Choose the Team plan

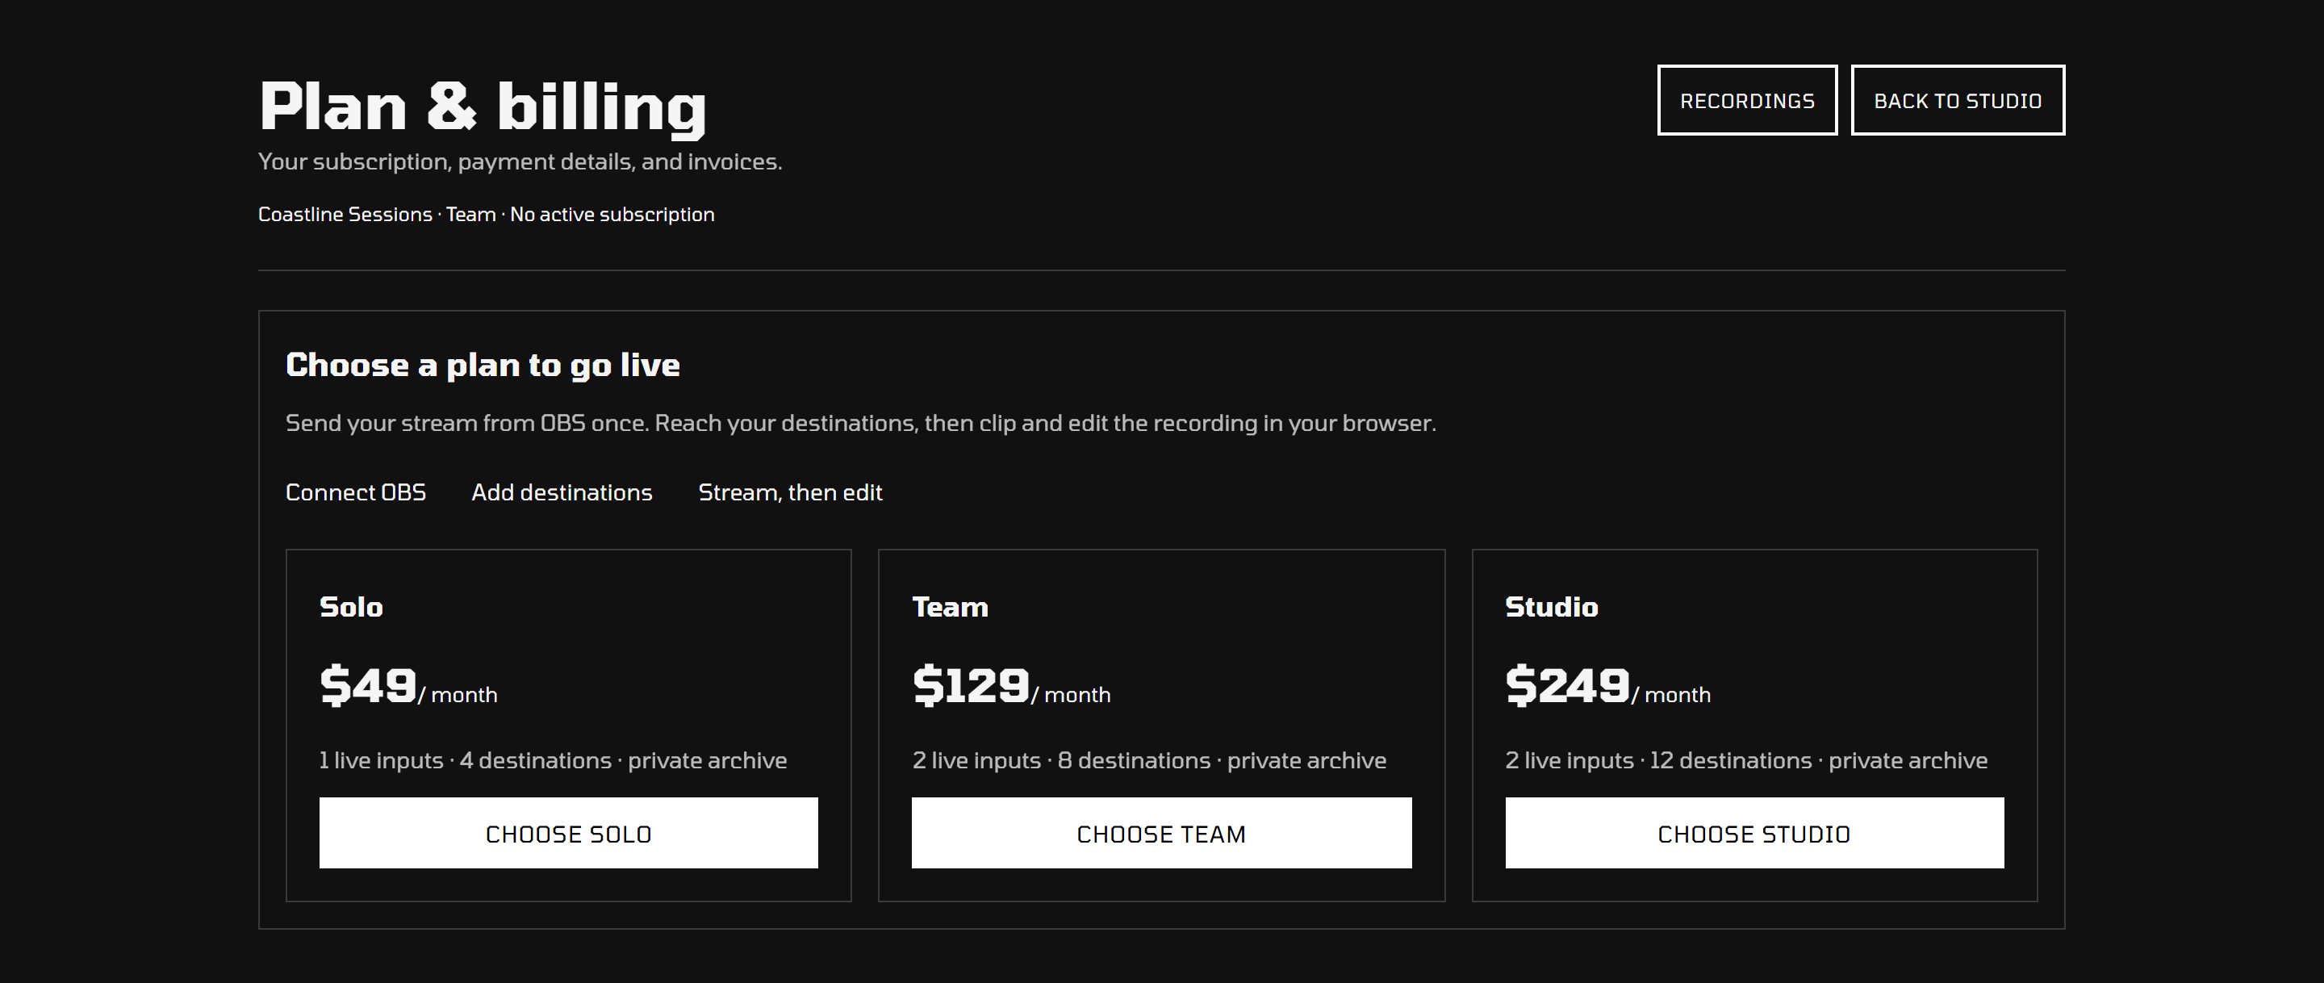tap(1161, 833)
